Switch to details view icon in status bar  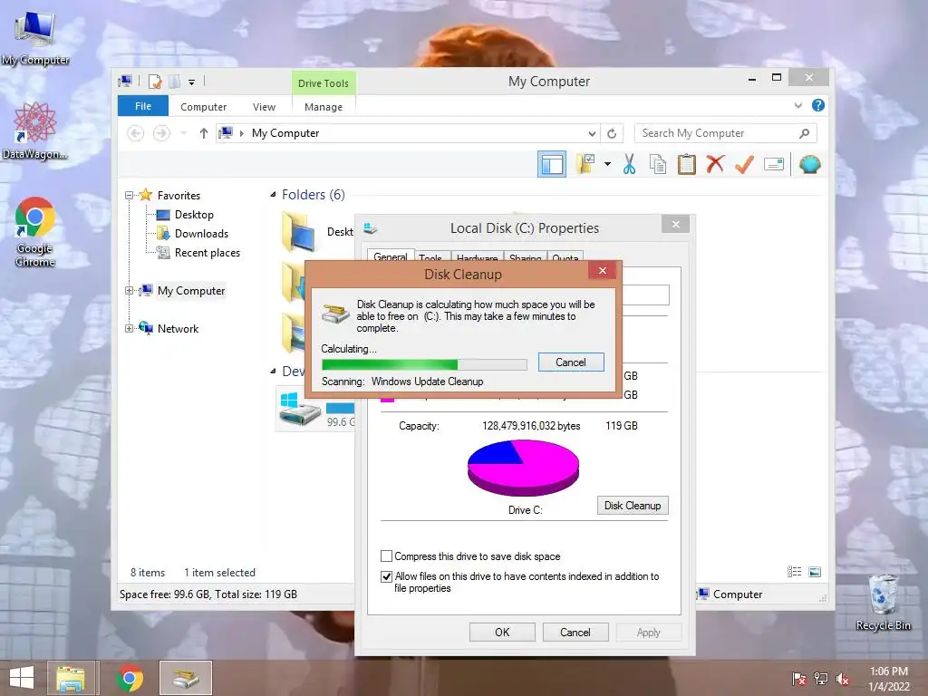click(794, 572)
